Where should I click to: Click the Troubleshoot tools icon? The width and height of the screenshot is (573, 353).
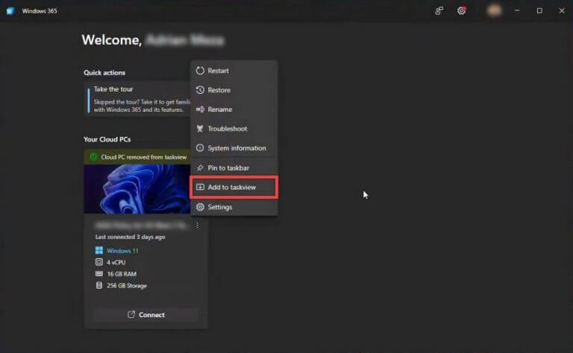point(200,129)
